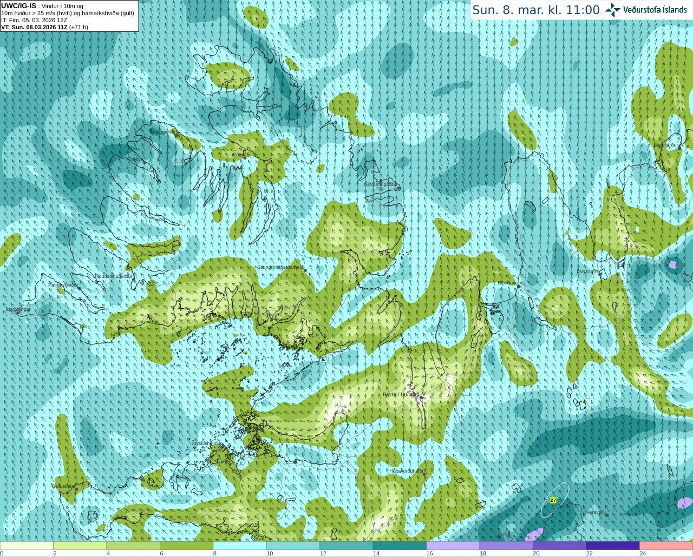Click the 4–6 m/s green legend swatch
This screenshot has height=557, width=693.
point(133,546)
